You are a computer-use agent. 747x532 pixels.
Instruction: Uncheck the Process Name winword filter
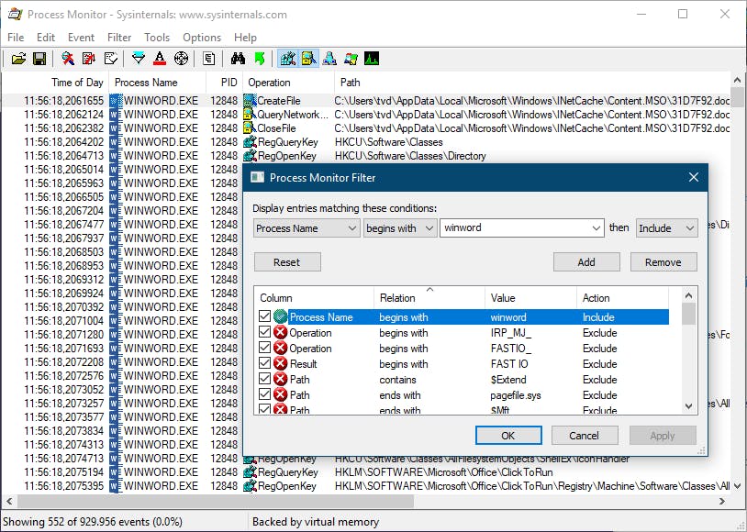tap(265, 317)
